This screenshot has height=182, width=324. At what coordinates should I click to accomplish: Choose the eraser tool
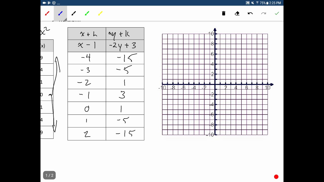coord(237,13)
